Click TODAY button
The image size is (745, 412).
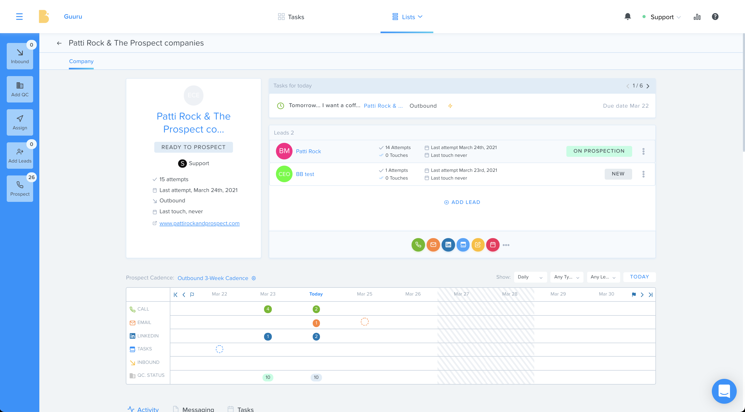639,277
